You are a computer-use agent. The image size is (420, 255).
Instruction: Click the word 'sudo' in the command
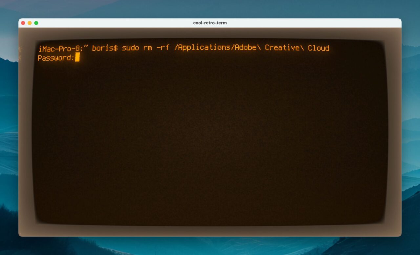point(130,48)
